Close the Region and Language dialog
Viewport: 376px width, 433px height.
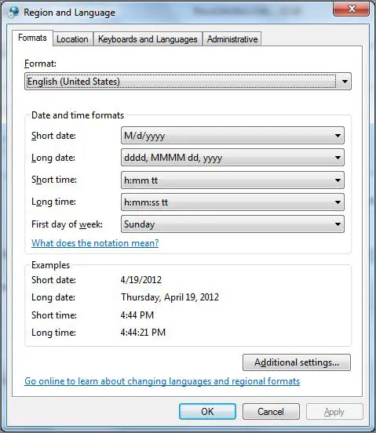pos(352,9)
